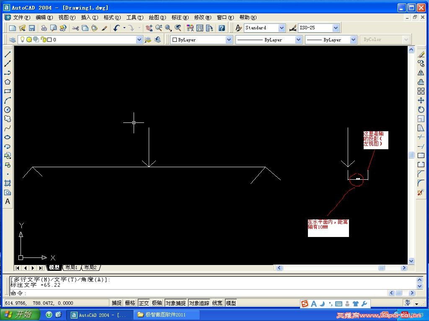Jump to last layout tab arrow

[x=41, y=268]
